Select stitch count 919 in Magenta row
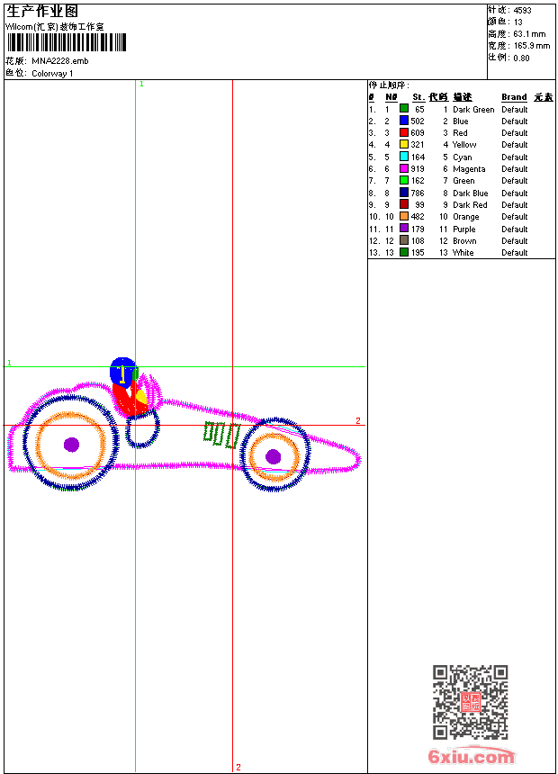Screen dimensions: 558x774 pos(418,169)
